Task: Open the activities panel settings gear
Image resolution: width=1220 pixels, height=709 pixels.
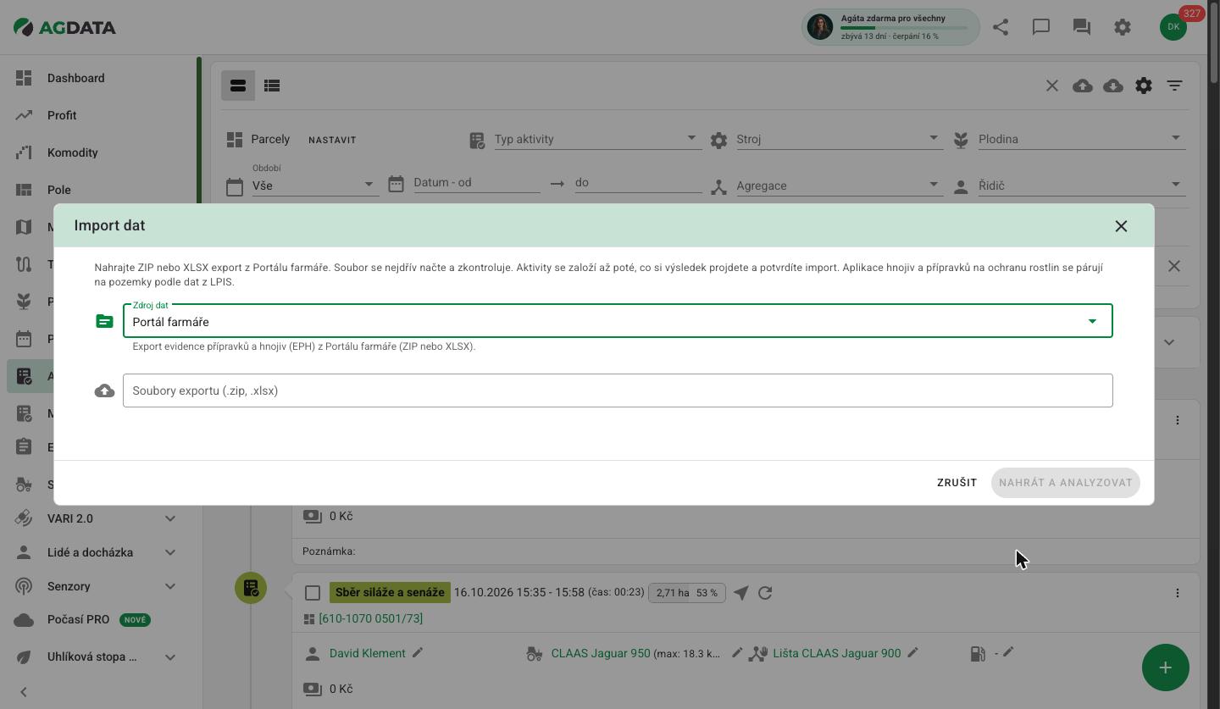Action: [1144, 86]
